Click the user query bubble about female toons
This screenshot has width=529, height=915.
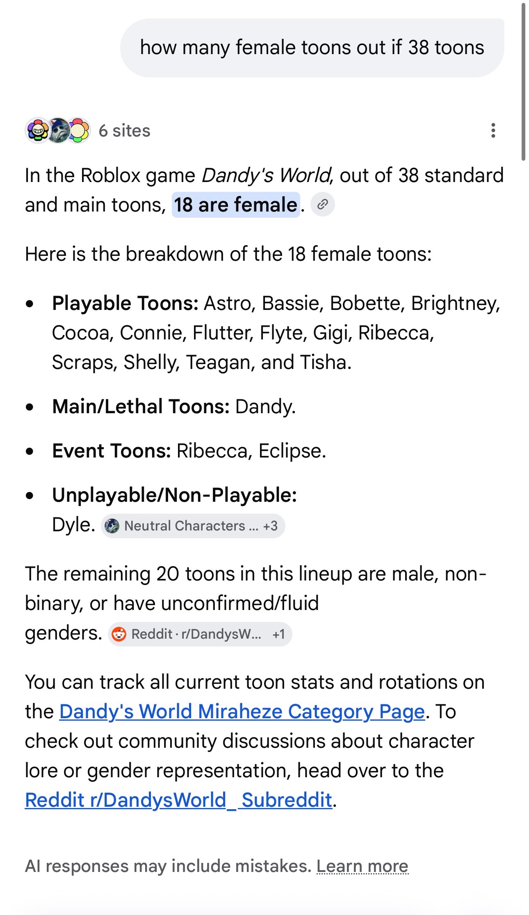pyautogui.click(x=312, y=48)
